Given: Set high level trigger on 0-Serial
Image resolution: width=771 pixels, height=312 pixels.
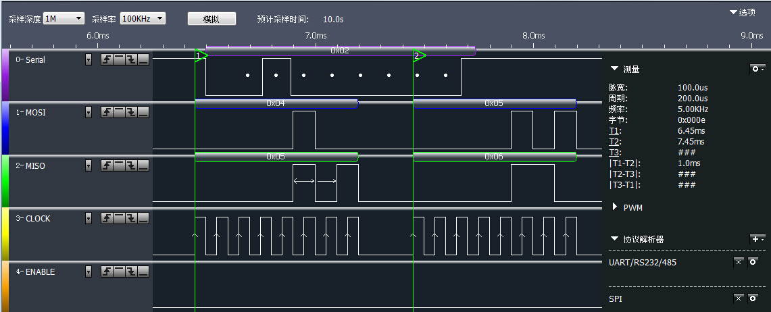Looking at the screenshot, I should pos(119,59).
